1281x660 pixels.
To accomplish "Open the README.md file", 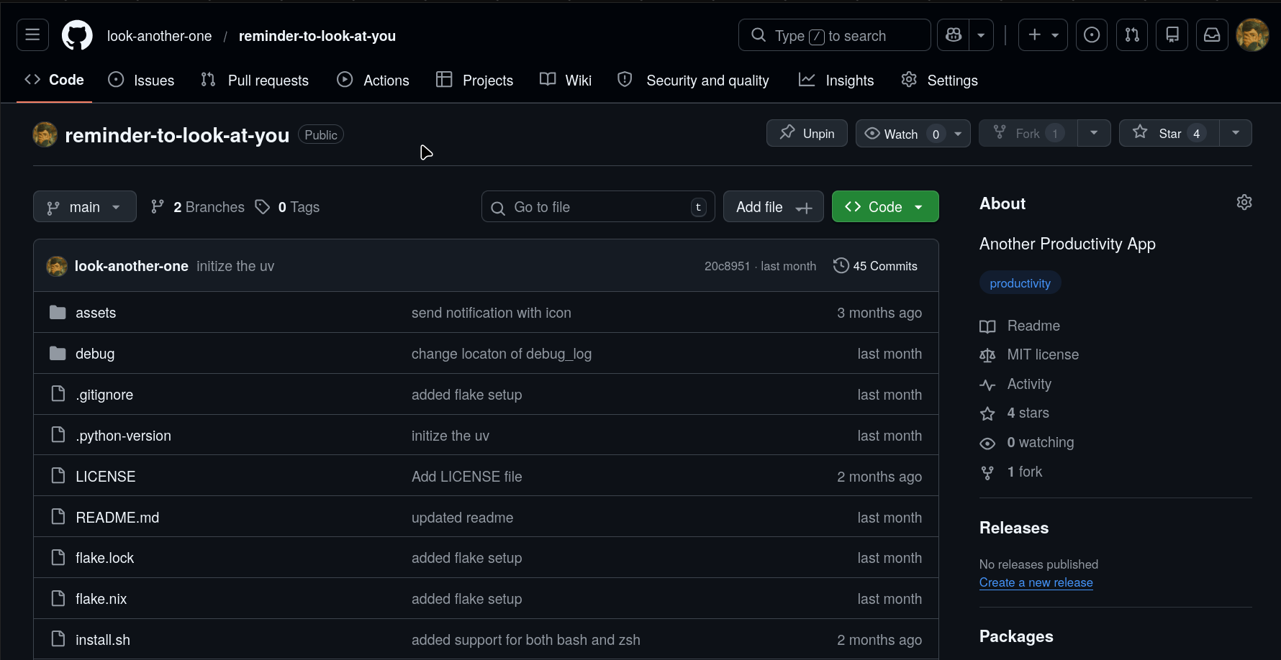I will (x=117, y=518).
